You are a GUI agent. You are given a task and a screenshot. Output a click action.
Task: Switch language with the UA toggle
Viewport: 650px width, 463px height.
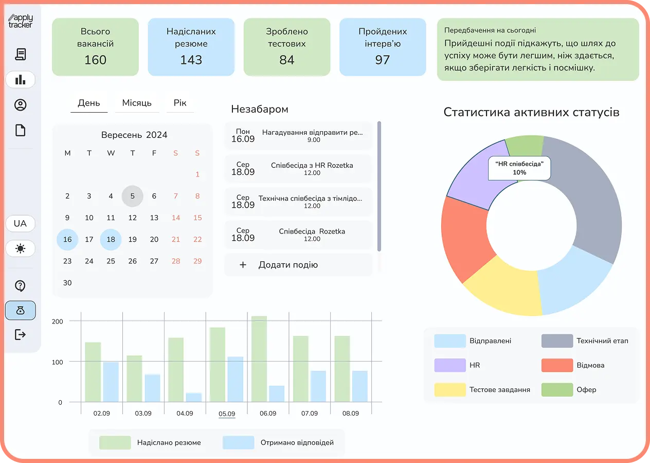(21, 224)
